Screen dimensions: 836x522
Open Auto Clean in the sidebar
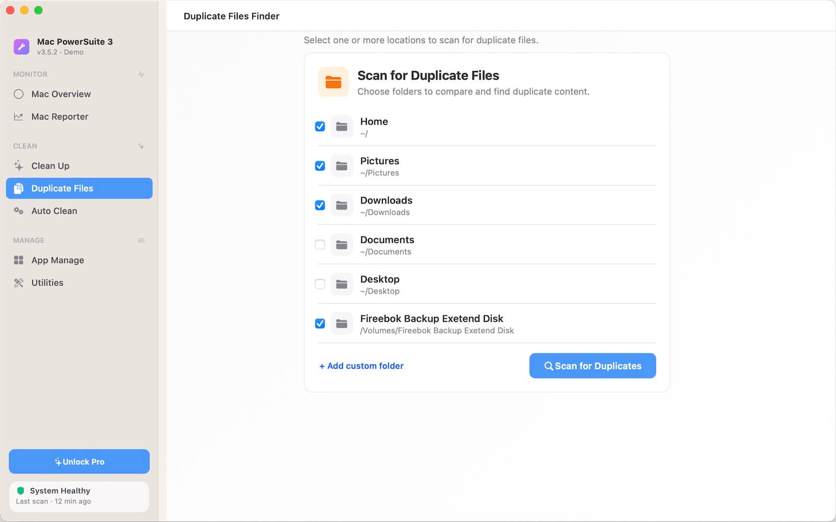coord(79,211)
